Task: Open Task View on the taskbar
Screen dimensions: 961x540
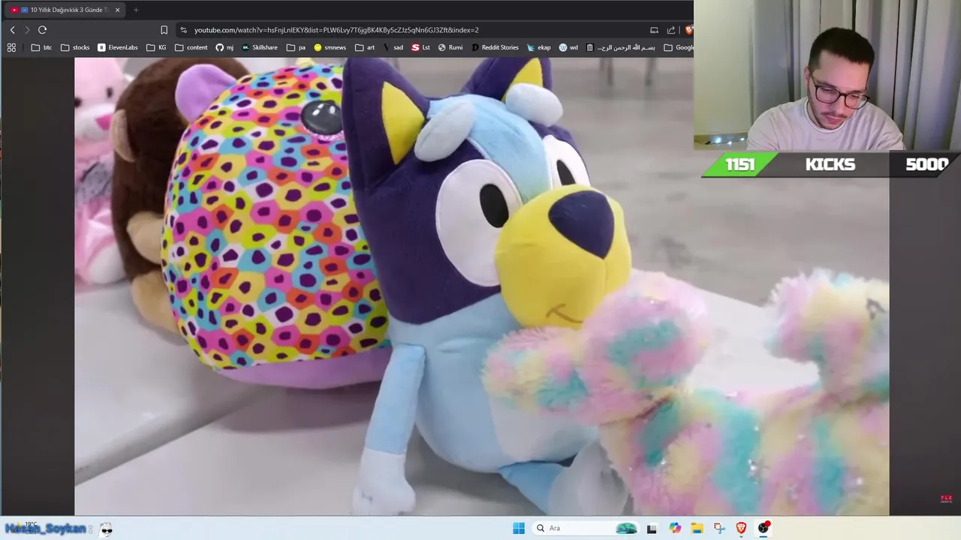Action: [x=652, y=528]
